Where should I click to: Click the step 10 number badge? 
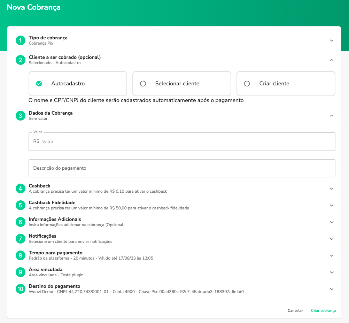pyautogui.click(x=21, y=289)
